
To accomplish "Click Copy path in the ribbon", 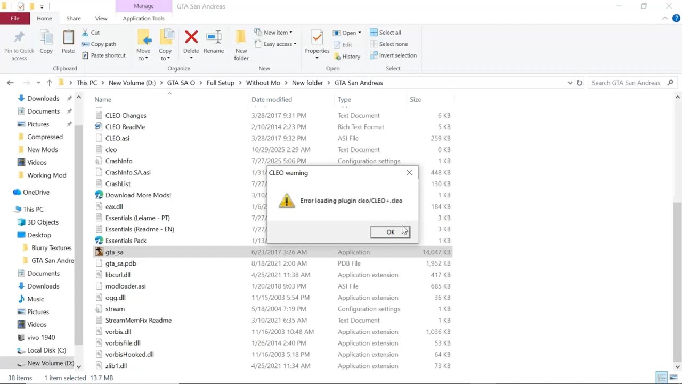I will tap(99, 44).
